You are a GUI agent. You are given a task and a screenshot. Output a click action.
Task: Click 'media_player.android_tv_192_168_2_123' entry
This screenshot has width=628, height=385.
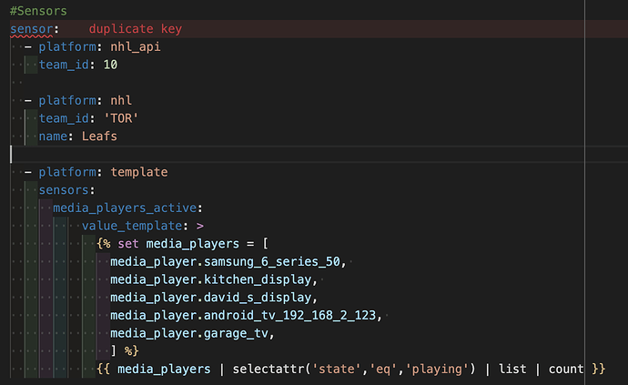[x=243, y=315]
